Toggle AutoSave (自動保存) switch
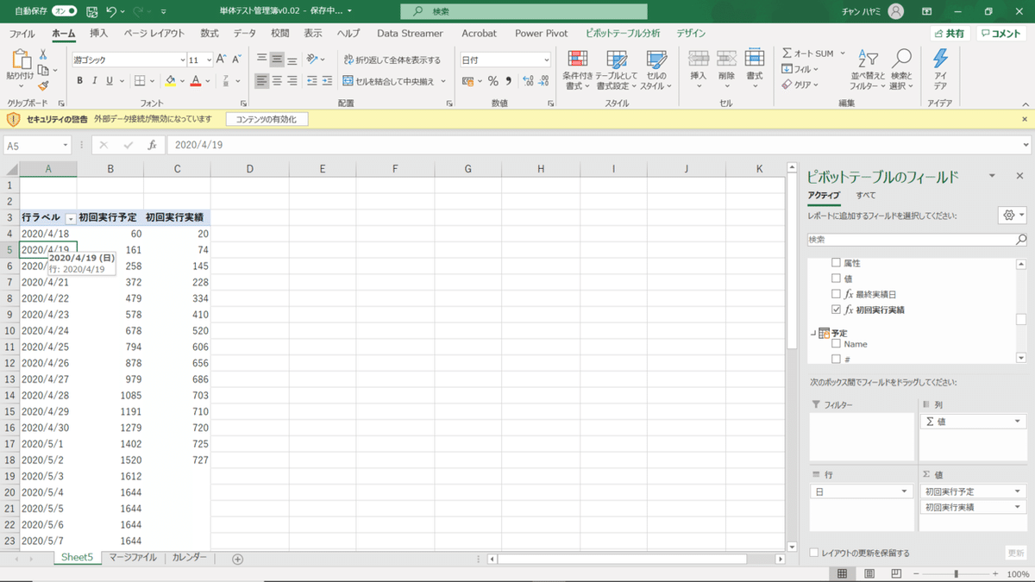The image size is (1035, 582). pos(65,11)
